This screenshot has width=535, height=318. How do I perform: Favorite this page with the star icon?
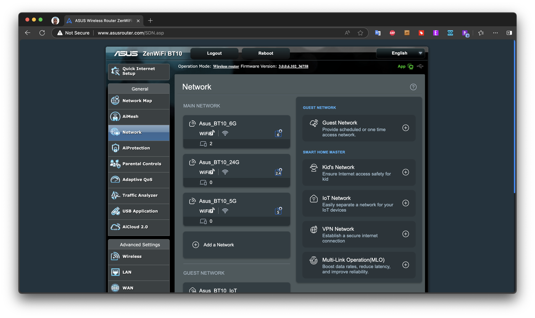pyautogui.click(x=360, y=33)
